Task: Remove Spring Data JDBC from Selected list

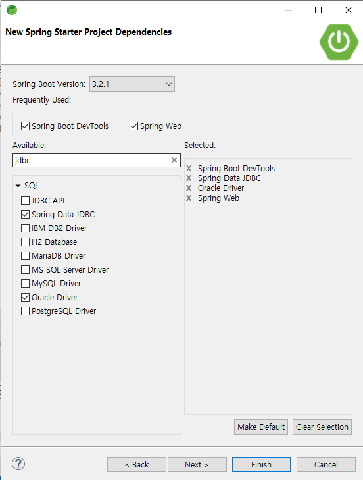Action: [189, 178]
